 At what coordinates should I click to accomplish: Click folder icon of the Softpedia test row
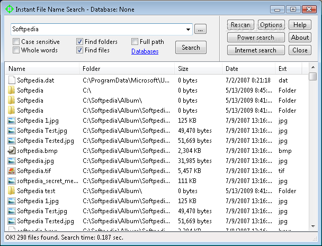point(12,190)
